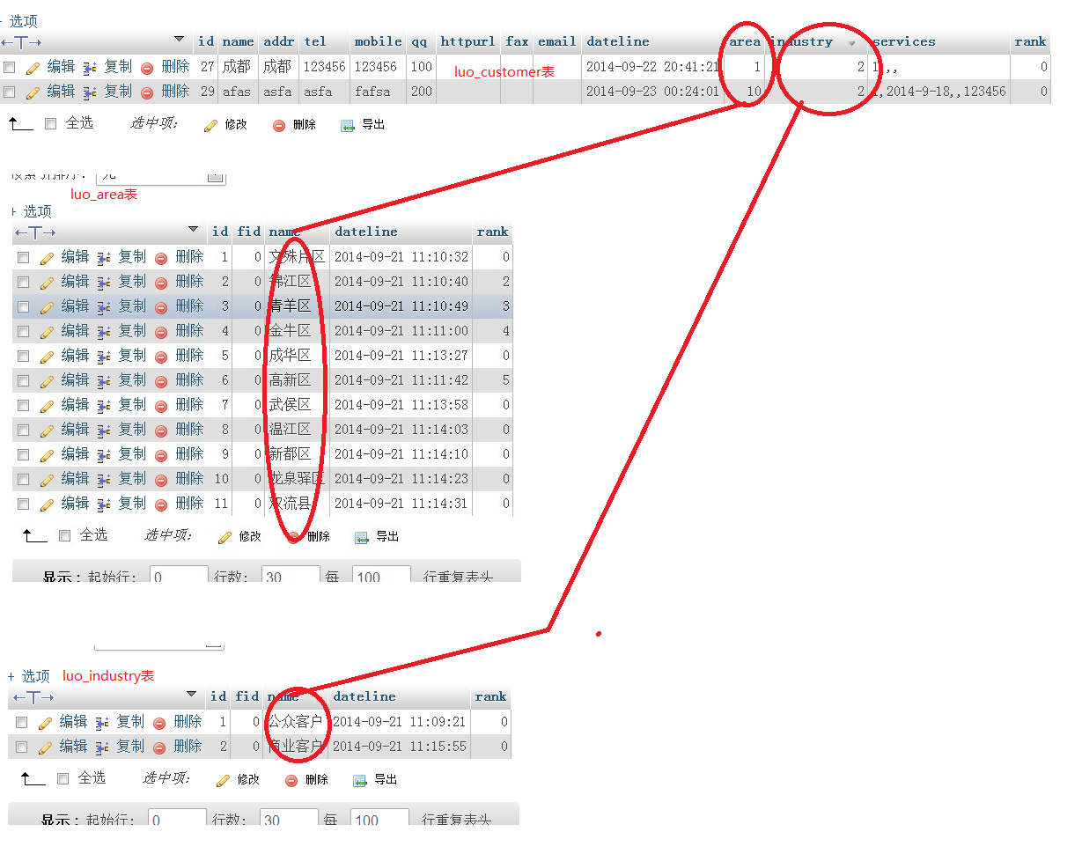
Task: Click ←T→ text toggle in luo_customer header
Action: (21, 42)
